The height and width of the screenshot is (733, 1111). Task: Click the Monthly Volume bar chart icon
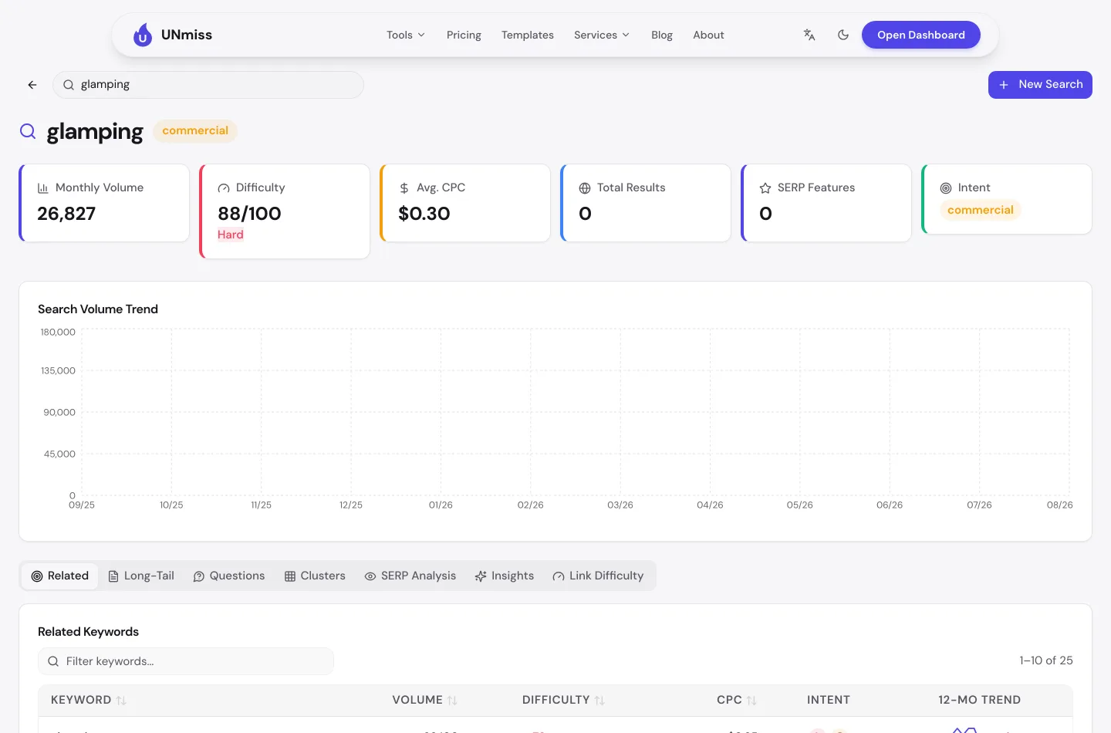[43, 188]
